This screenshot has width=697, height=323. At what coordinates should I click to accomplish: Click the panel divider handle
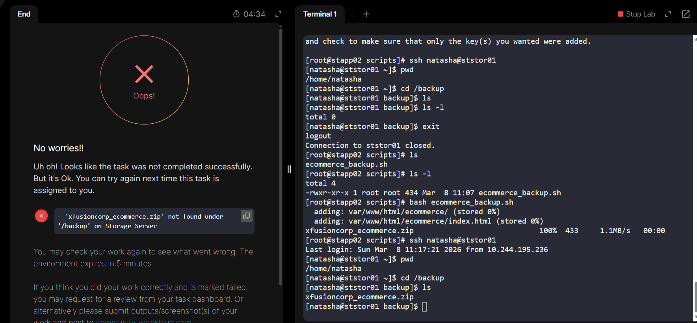(289, 169)
